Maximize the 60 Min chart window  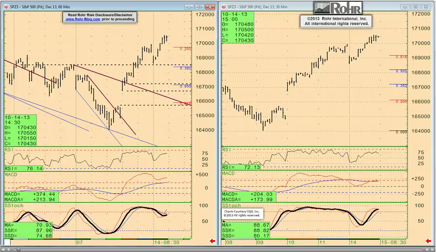point(200,7)
